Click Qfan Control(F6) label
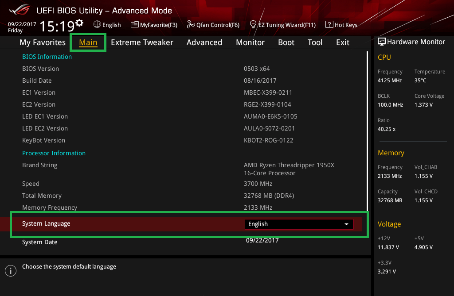 218,25
